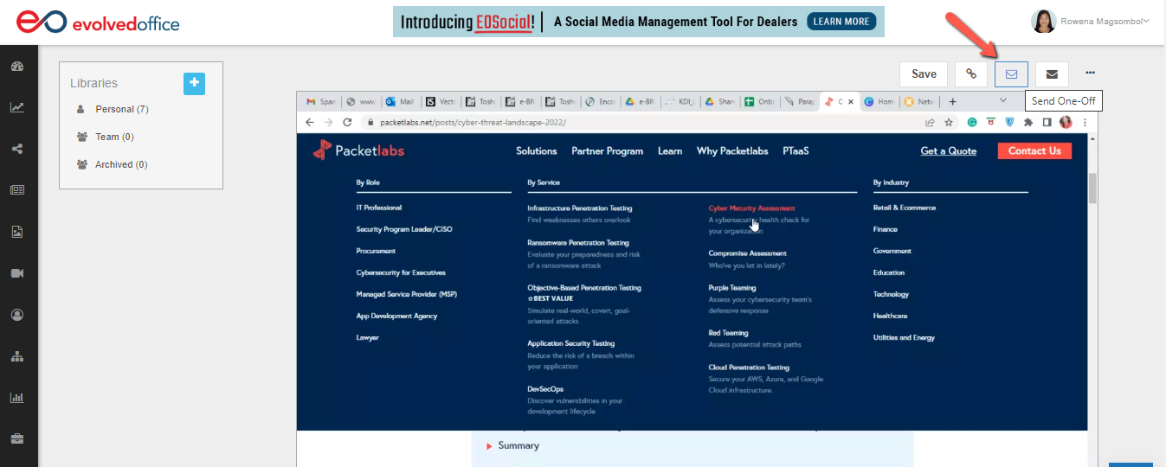Screen dimensions: 1166x467
Task: Click Purple Teaming in the screenshot
Action: [732, 288]
